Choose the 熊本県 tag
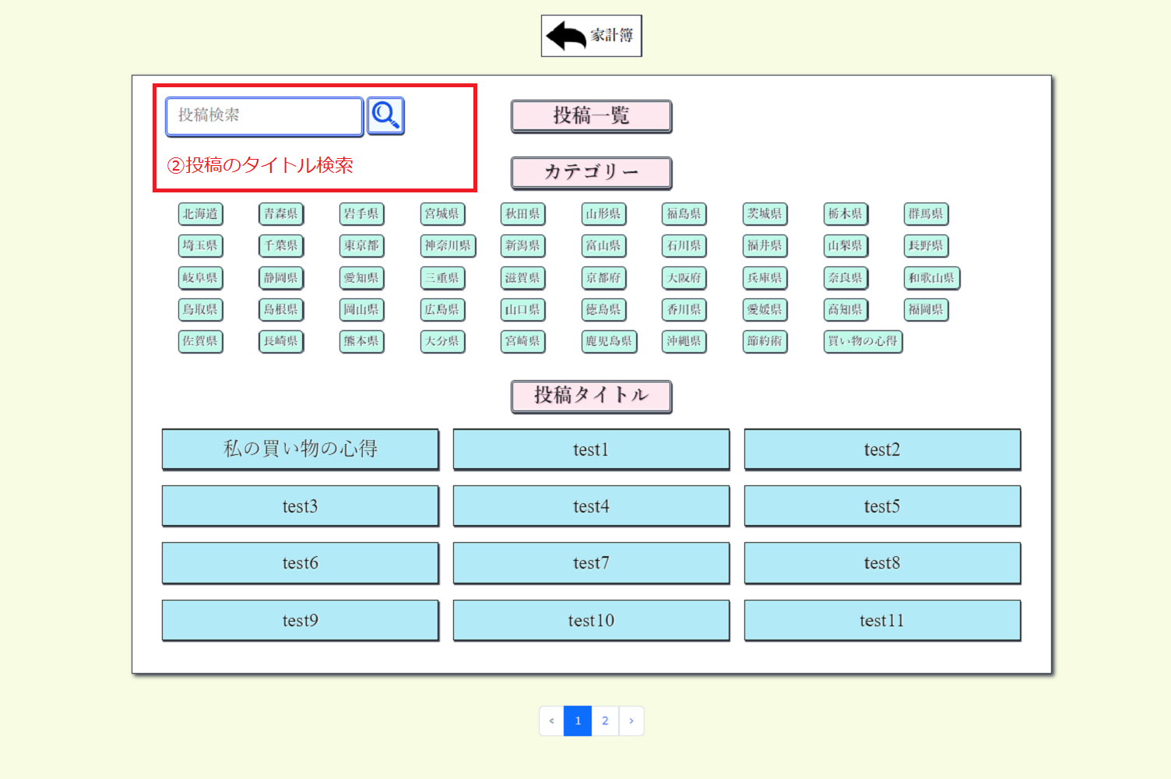This screenshot has height=779, width=1171. pos(362,342)
